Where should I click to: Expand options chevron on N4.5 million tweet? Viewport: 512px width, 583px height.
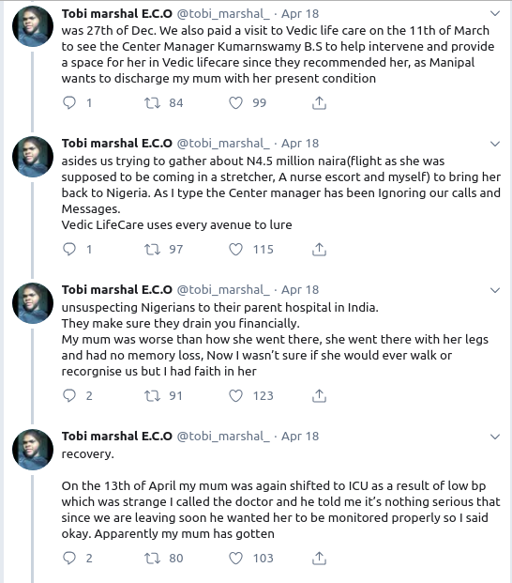click(495, 144)
